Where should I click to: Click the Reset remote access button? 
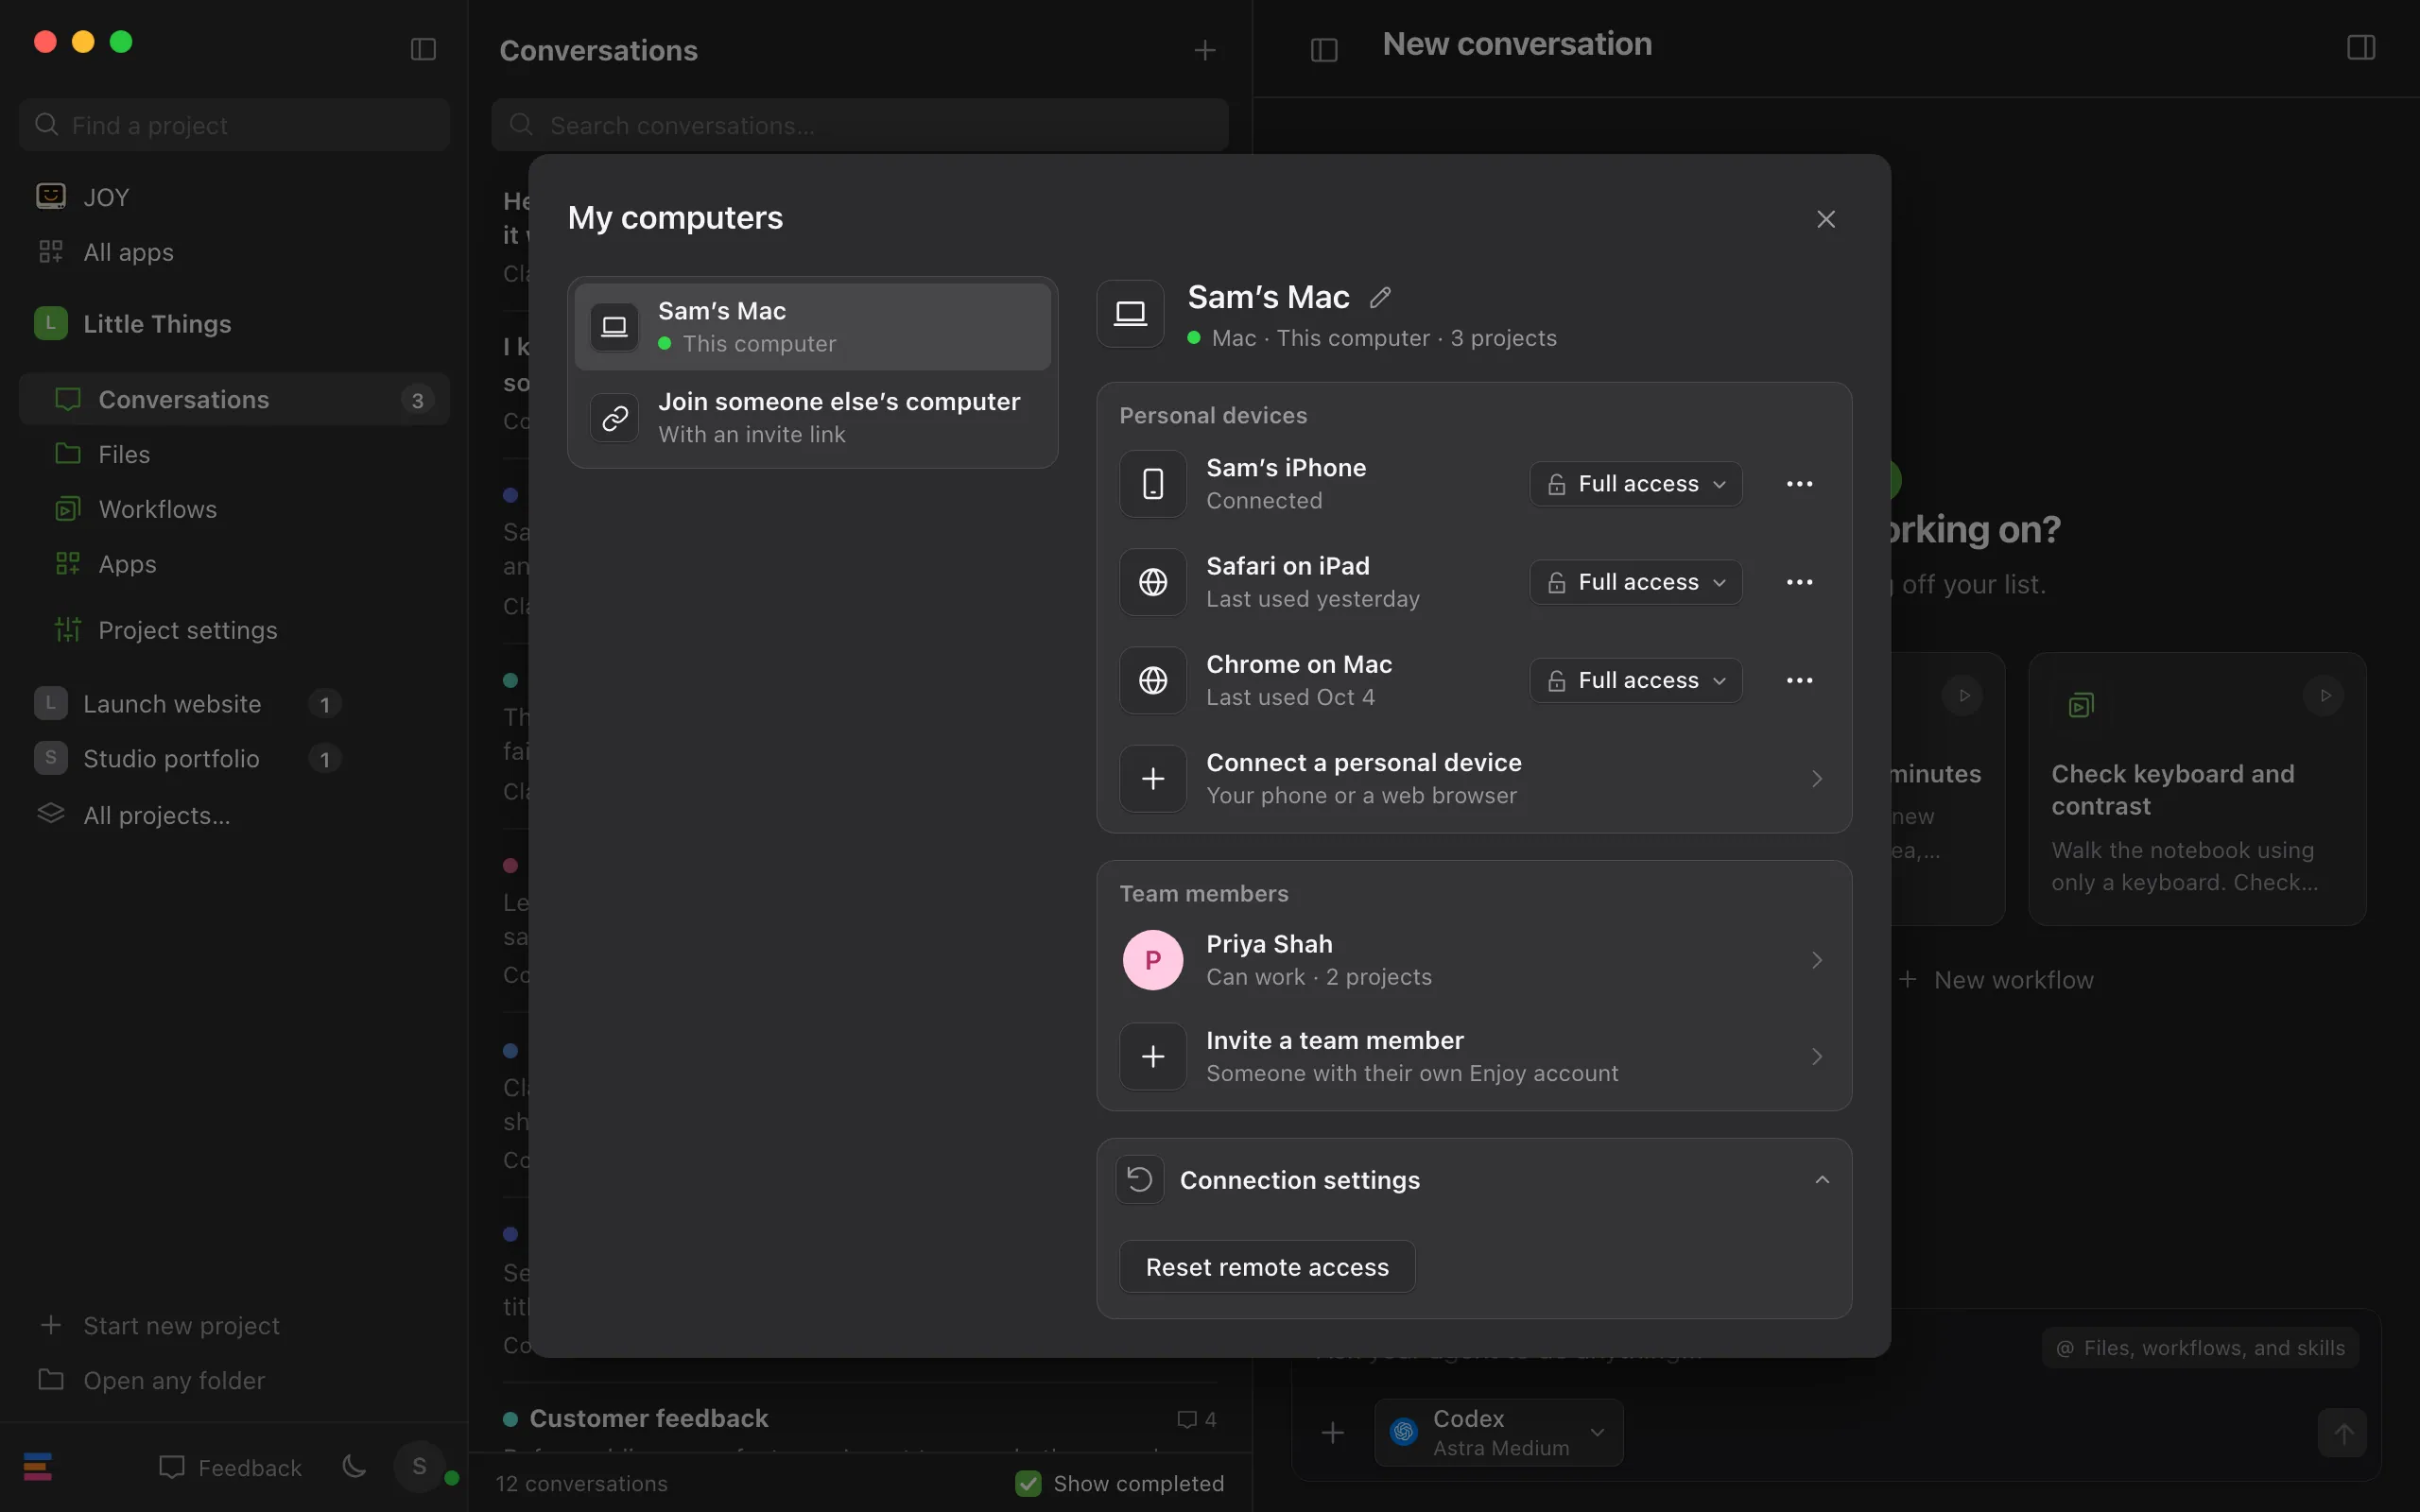pos(1267,1267)
